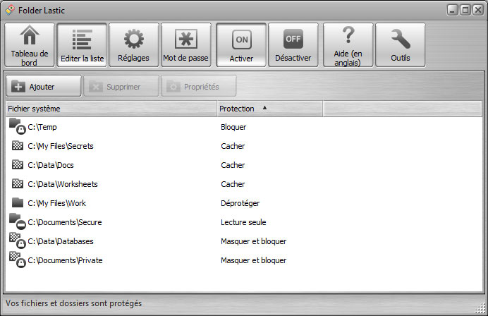Close the Folder Lastic window

(x=478, y=11)
